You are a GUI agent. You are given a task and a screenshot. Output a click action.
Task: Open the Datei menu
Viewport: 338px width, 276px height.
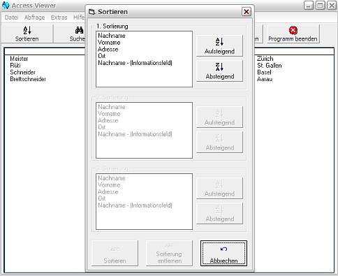pos(11,17)
